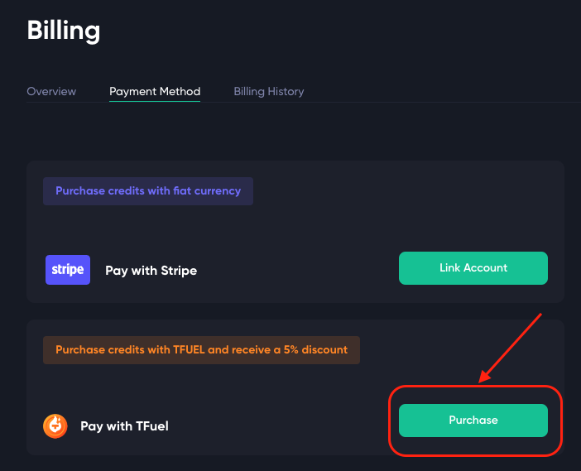The width and height of the screenshot is (581, 471).
Task: Switch to the Overview tab
Action: click(51, 91)
